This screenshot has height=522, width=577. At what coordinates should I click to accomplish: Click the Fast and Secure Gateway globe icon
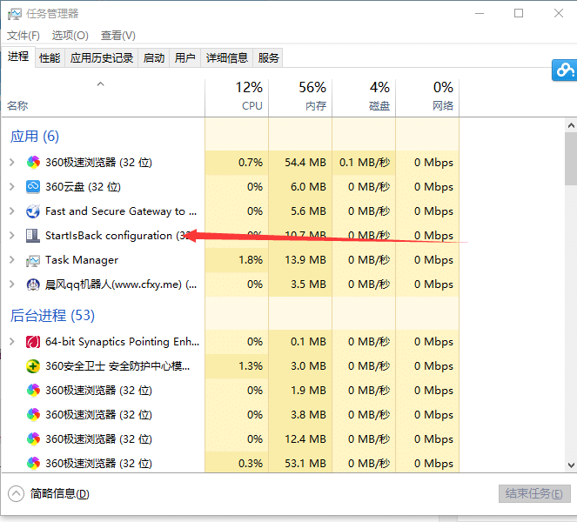click(33, 211)
